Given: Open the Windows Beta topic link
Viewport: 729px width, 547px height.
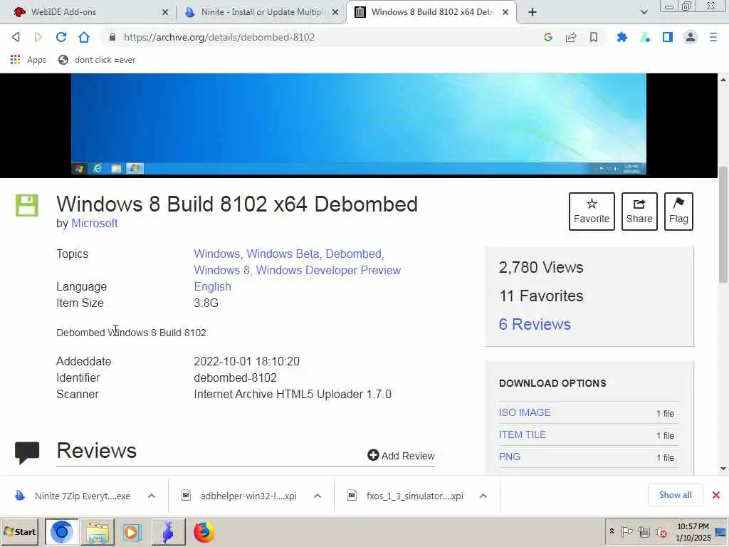Looking at the screenshot, I should point(283,254).
